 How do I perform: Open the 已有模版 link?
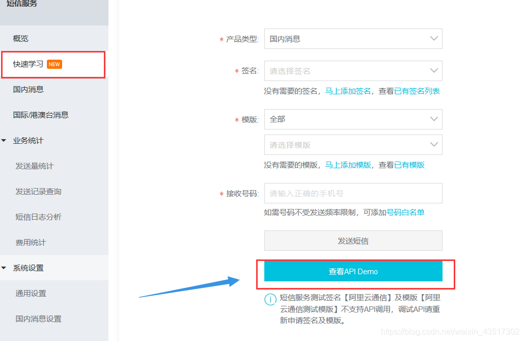pos(409,165)
